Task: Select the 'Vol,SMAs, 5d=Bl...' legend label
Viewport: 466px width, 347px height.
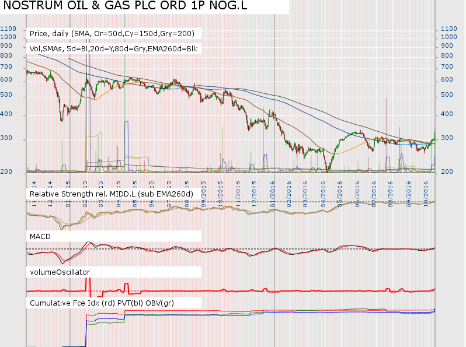Action: coord(113,48)
